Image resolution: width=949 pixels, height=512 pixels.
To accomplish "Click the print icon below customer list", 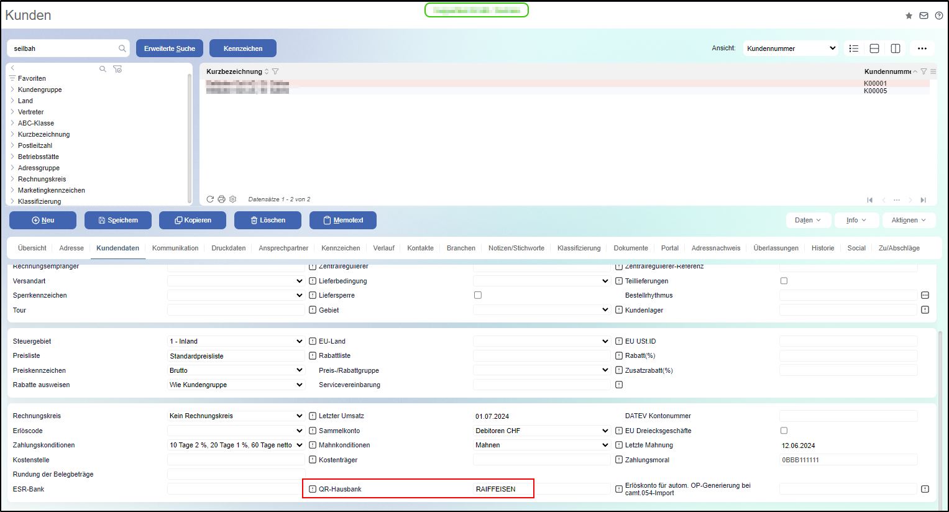I will pyautogui.click(x=221, y=199).
